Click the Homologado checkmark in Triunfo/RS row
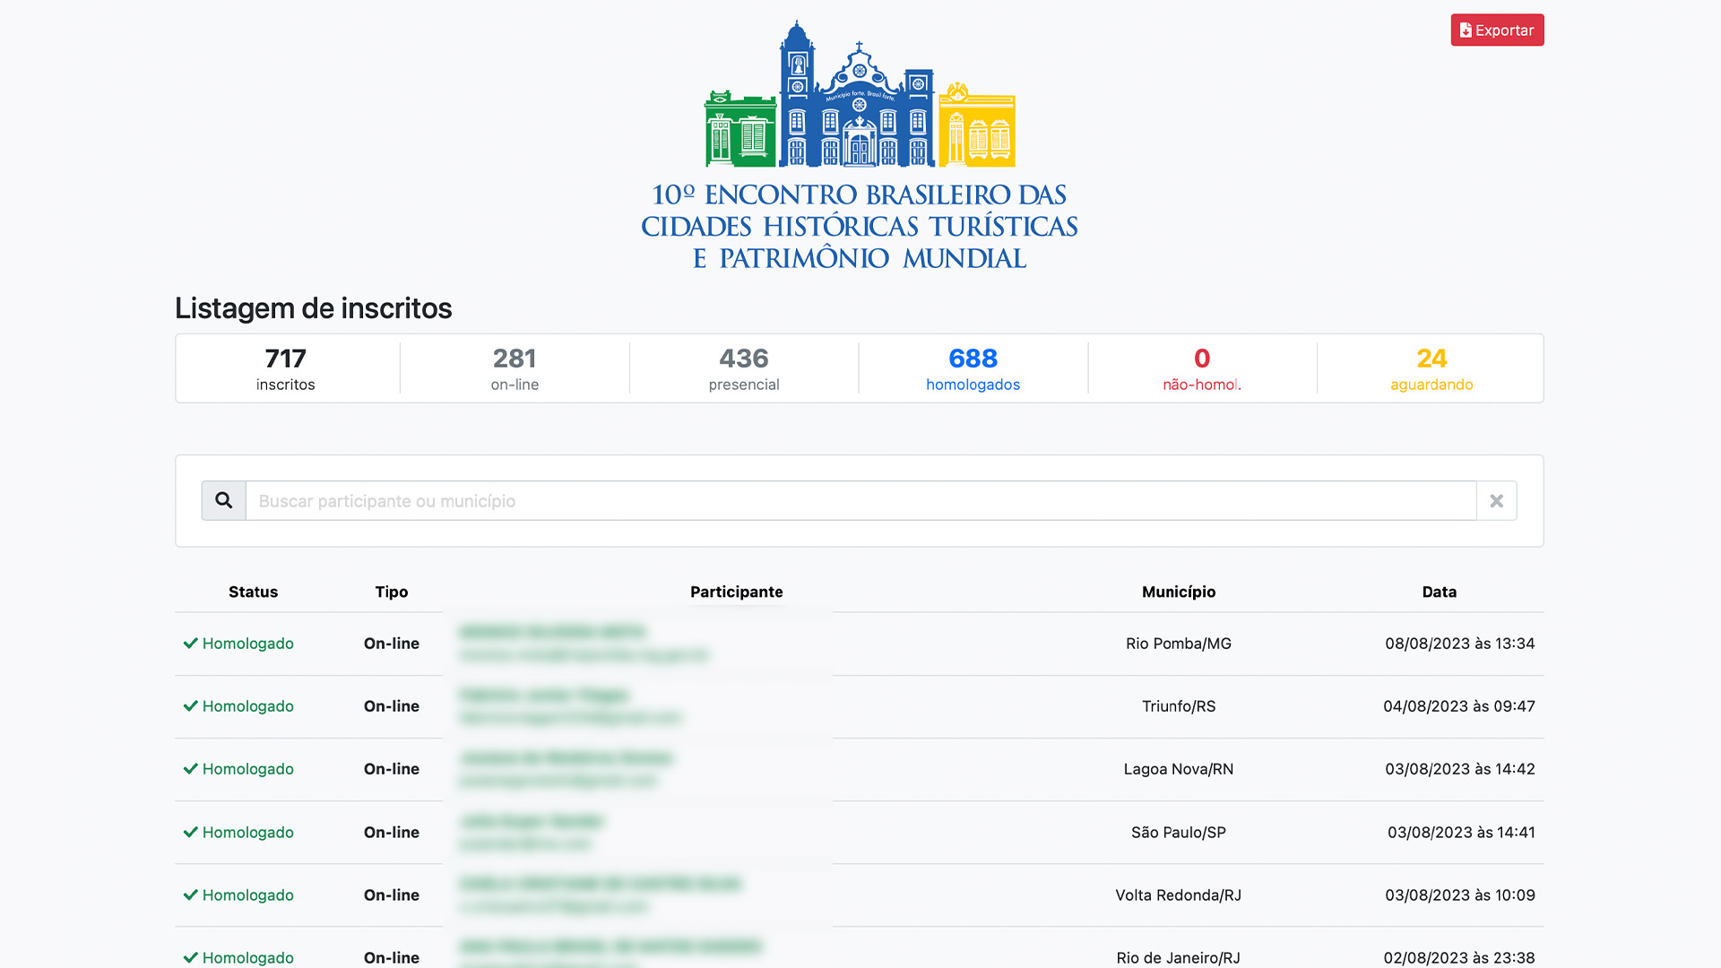 (x=191, y=706)
